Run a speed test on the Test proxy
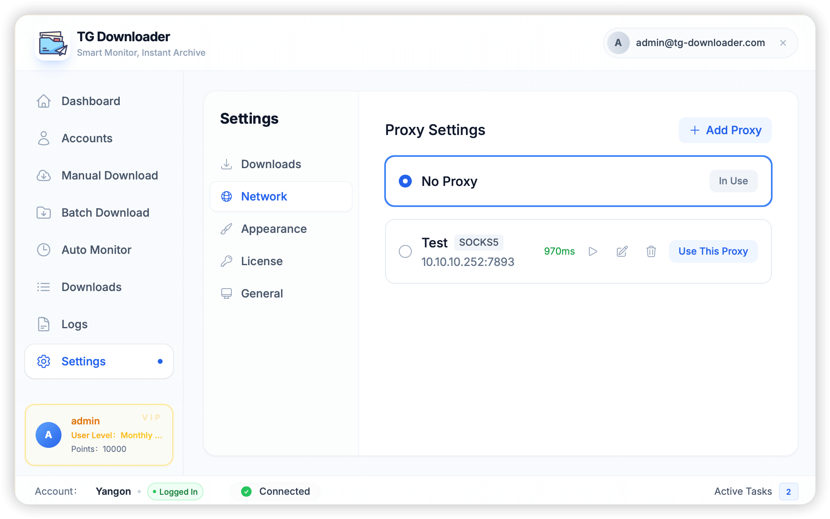Viewport: 830px width, 519px height. tap(593, 251)
